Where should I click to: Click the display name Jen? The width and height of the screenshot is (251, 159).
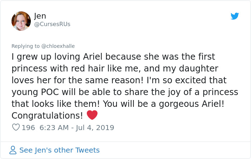point(40,16)
